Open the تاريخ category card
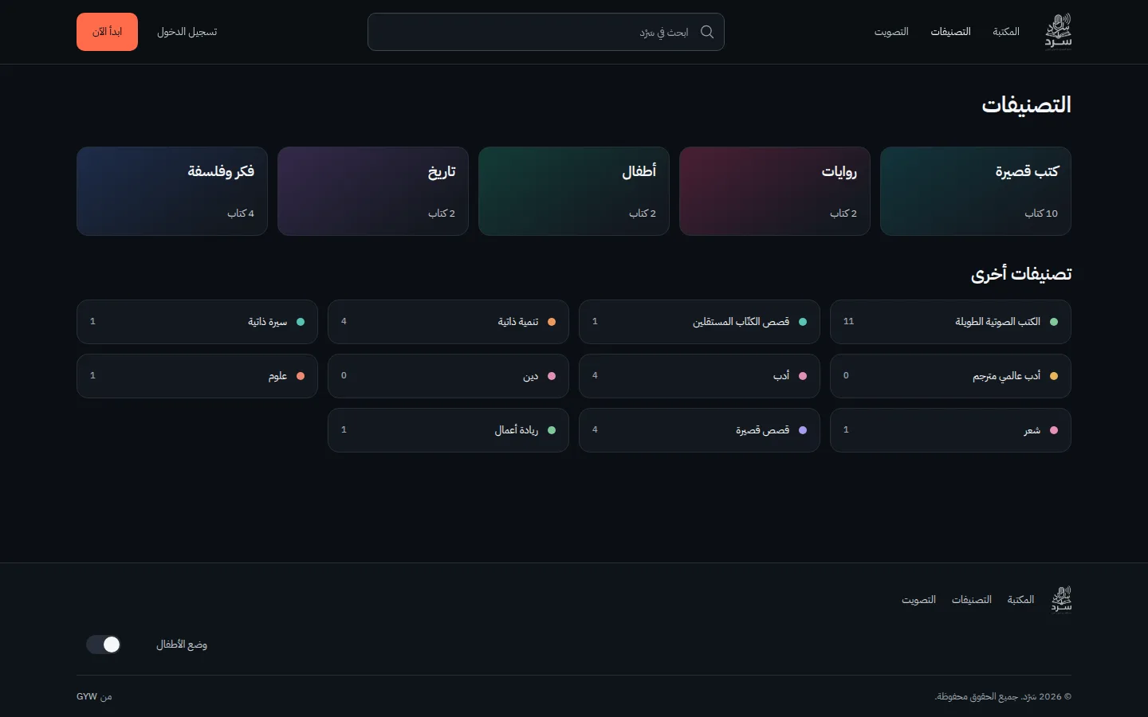This screenshot has width=1148, height=717. [373, 191]
